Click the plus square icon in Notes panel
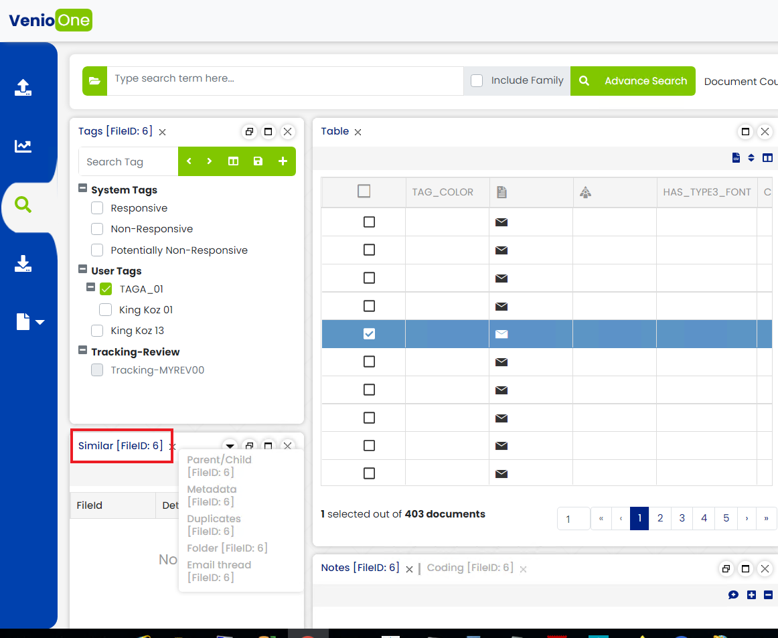Viewport: 778px width, 638px height. (752, 595)
